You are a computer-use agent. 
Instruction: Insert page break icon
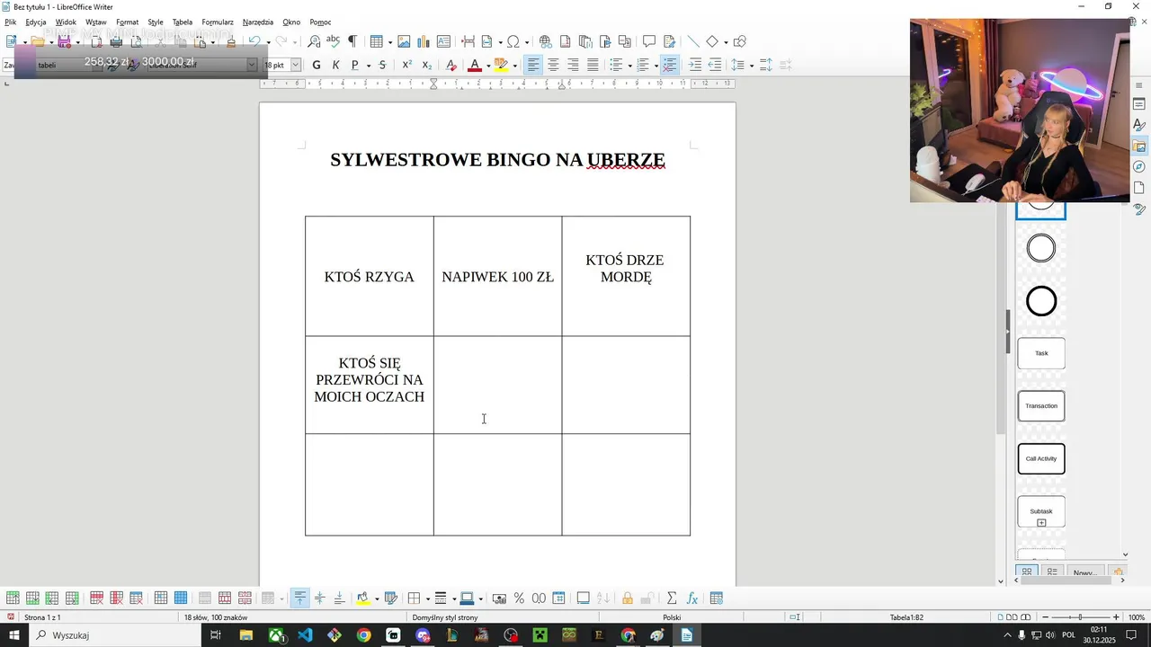468,41
